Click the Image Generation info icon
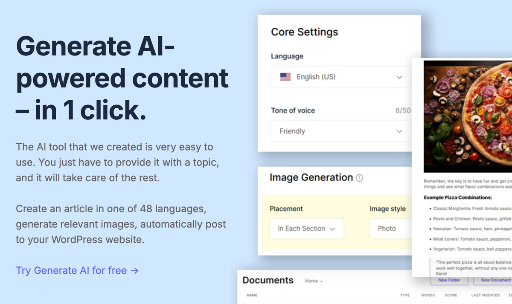 pos(359,178)
